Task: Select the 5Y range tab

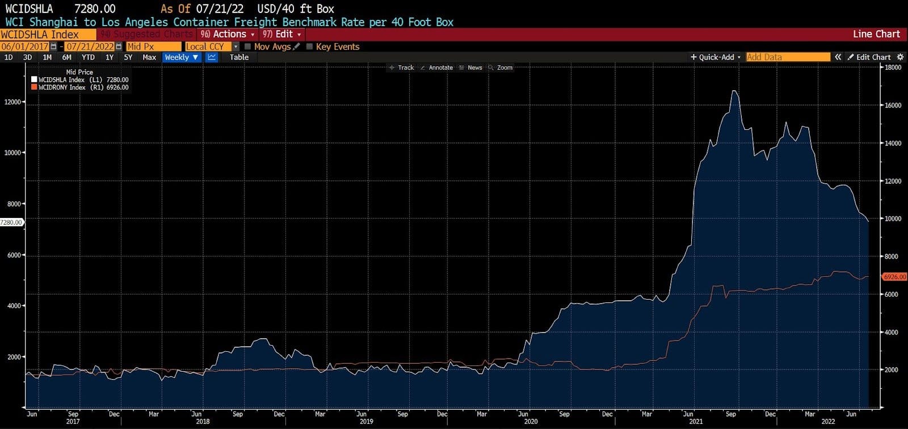Action: (128, 57)
